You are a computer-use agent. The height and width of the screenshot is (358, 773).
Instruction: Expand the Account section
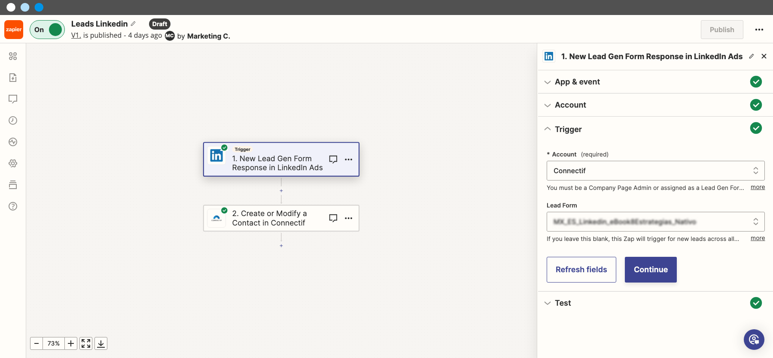click(655, 105)
